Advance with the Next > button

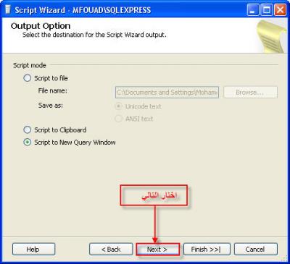(x=157, y=250)
